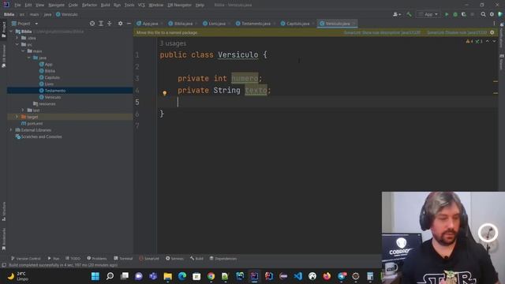Viewport: 505px width, 284px height.
Task: Toggle the Dependencies tool window
Action: point(223,259)
